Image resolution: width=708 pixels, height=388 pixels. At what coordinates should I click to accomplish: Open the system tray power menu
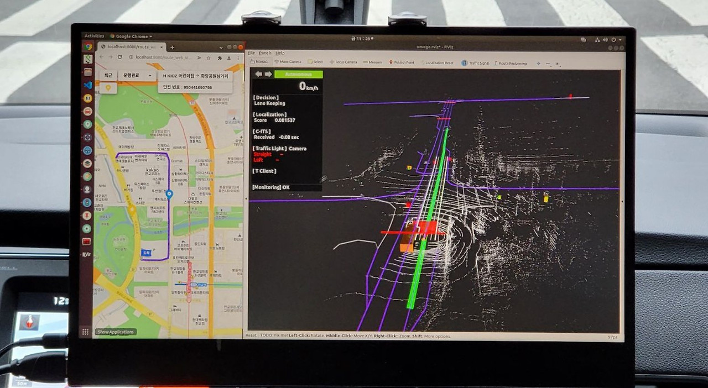[616, 40]
